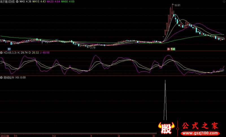Click the 2022年 label on time axis
226x137 pixels.
[x=5, y=136]
